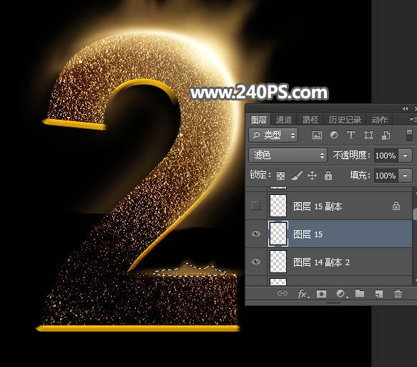
Task: Open the fx layer style menu
Action: tap(303, 294)
